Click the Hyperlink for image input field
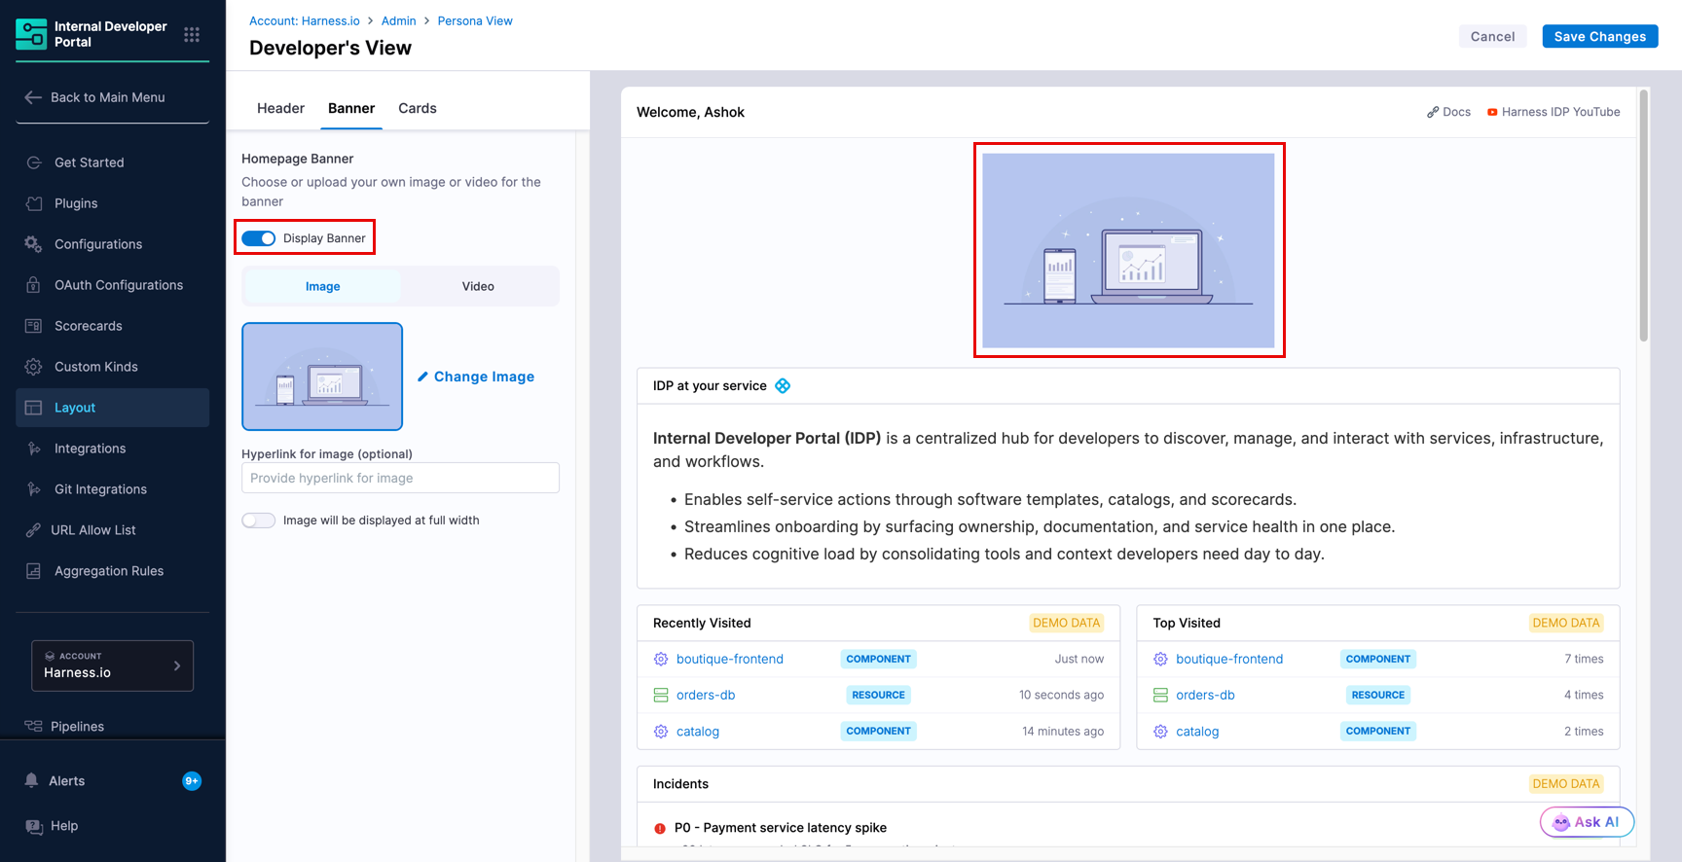The width and height of the screenshot is (1682, 862). (x=400, y=478)
